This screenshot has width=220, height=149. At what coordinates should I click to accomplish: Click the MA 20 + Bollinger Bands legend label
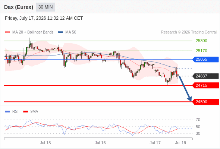(33, 32)
